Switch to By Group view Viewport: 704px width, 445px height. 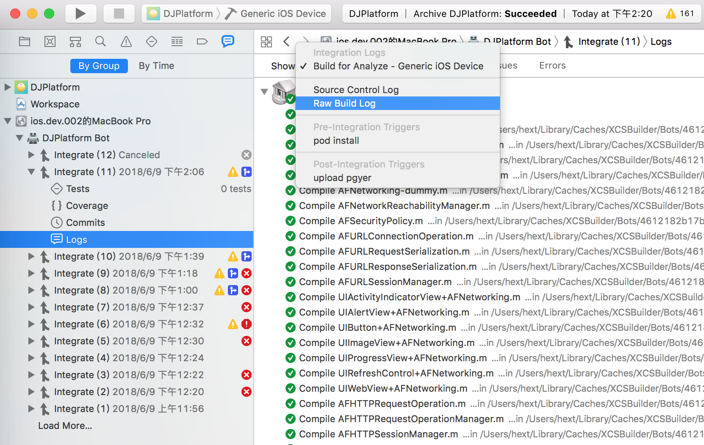point(99,66)
